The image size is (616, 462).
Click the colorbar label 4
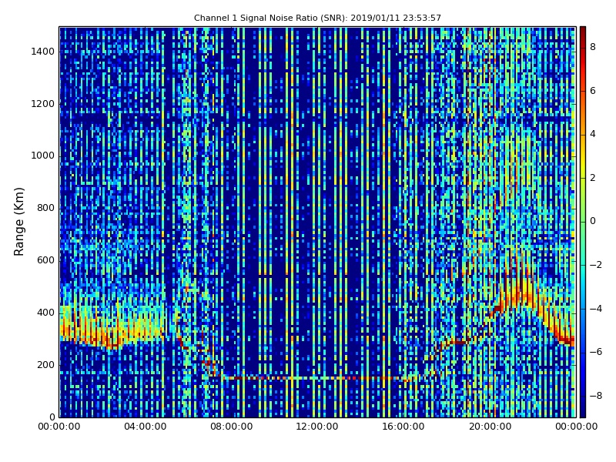pos(593,134)
